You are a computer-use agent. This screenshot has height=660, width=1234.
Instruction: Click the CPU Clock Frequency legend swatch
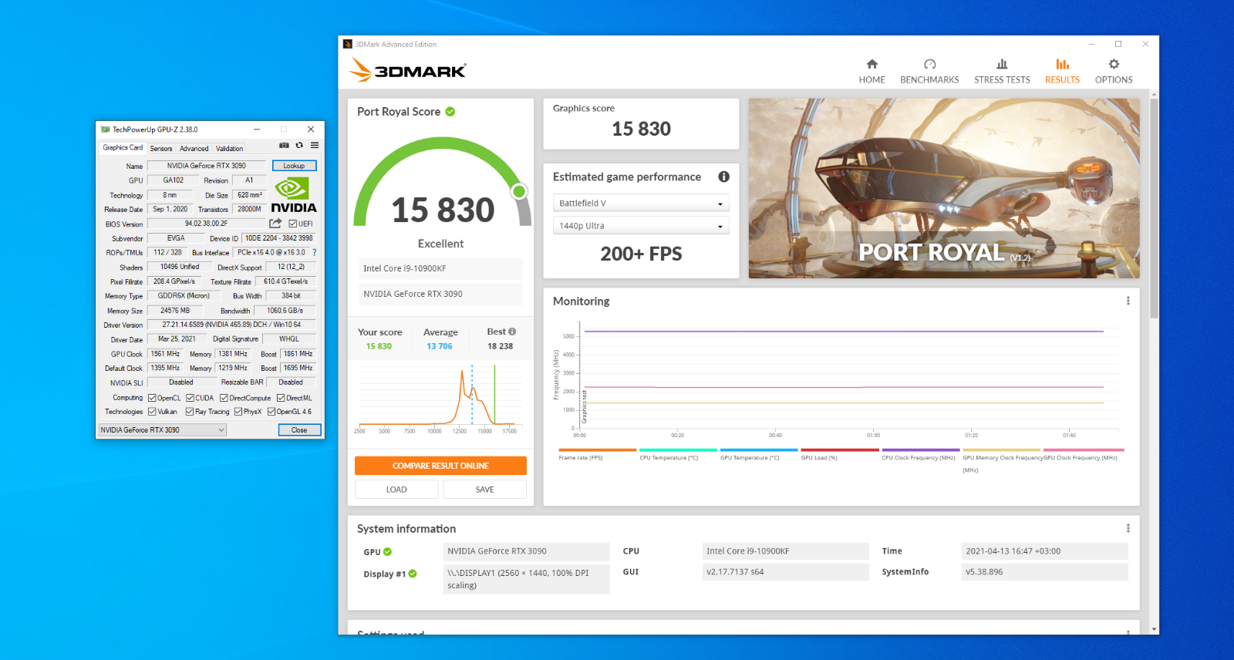(921, 450)
